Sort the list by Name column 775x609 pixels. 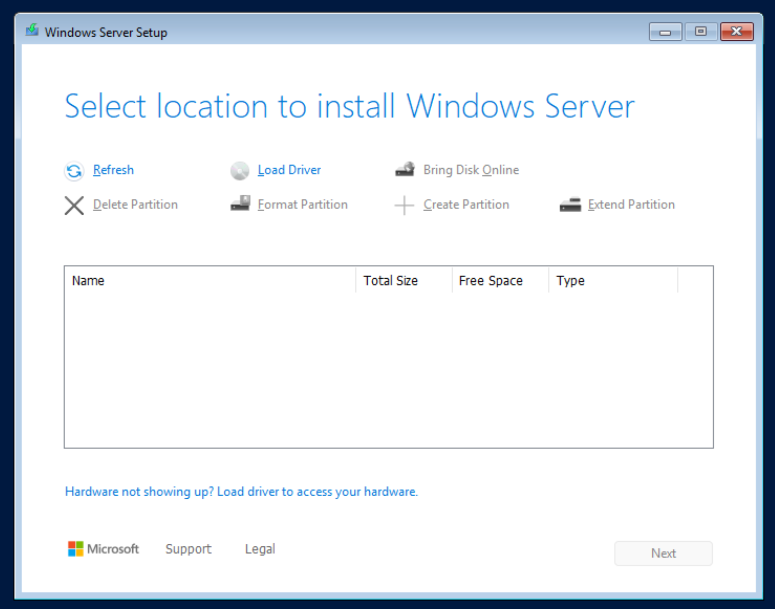(210, 281)
